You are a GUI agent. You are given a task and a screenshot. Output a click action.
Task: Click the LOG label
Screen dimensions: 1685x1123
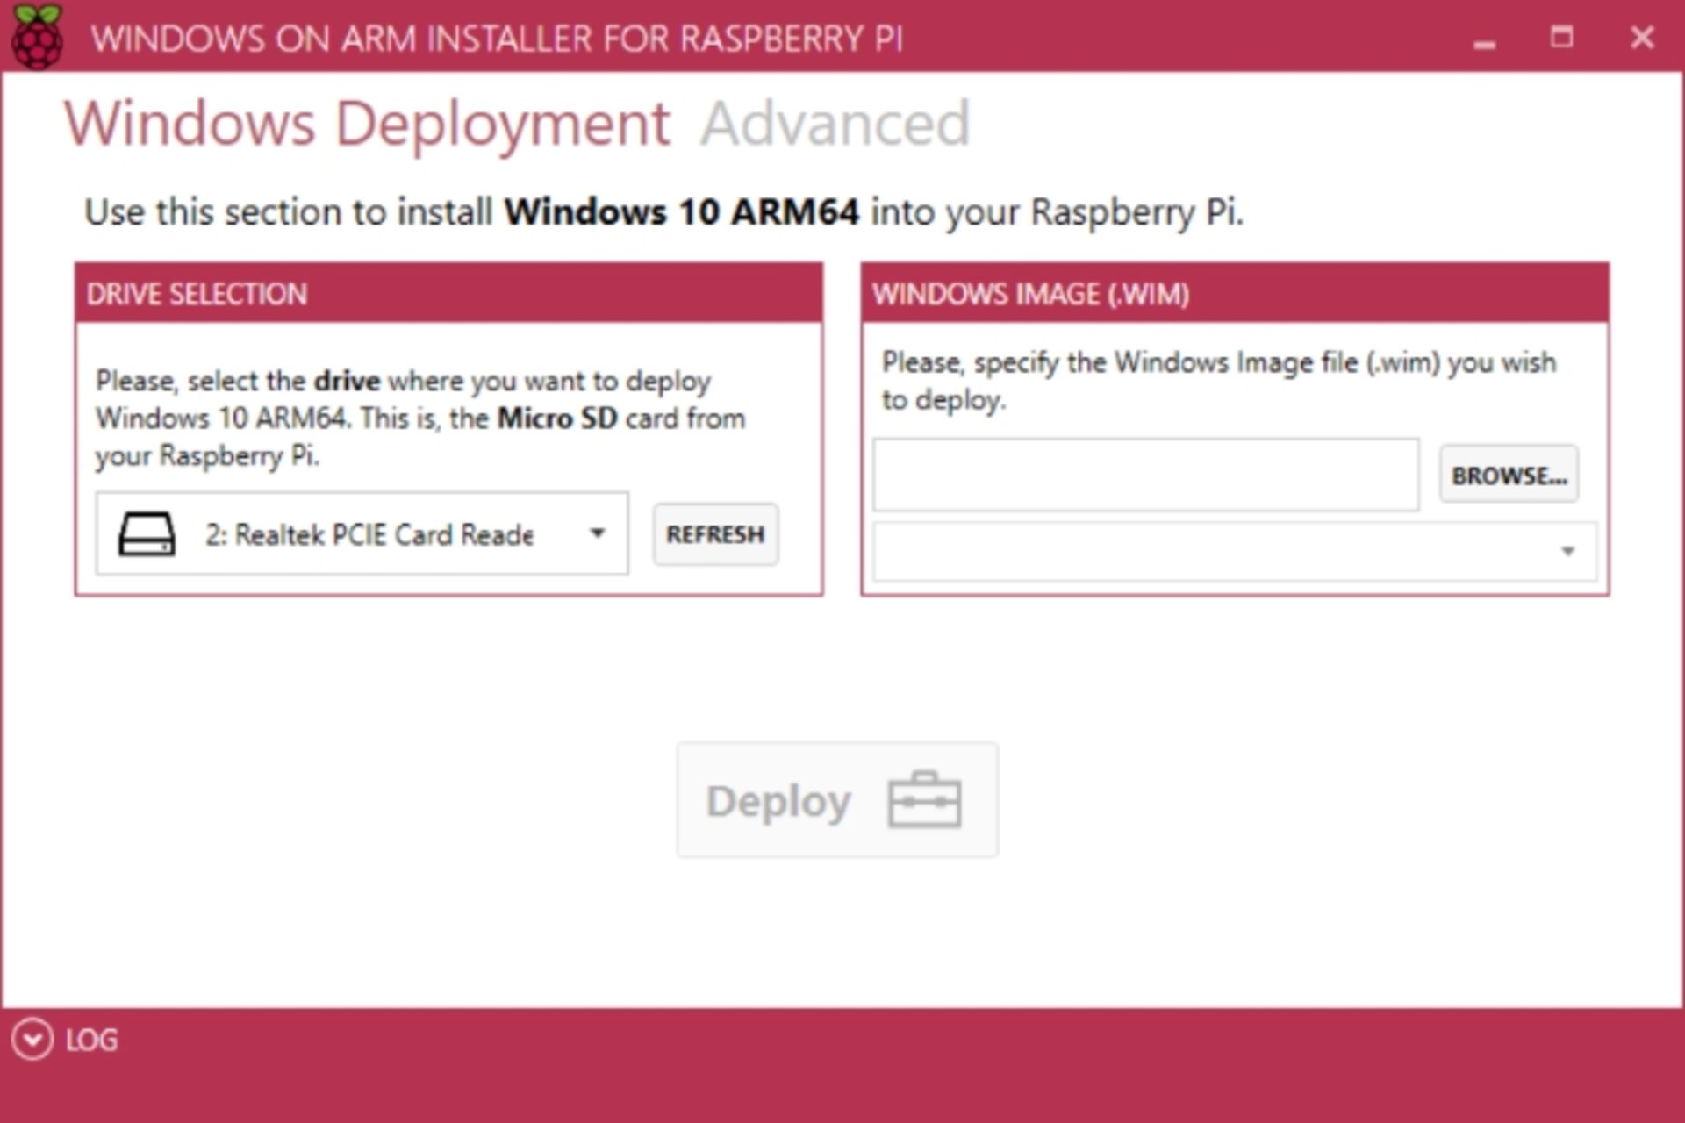pos(91,1041)
